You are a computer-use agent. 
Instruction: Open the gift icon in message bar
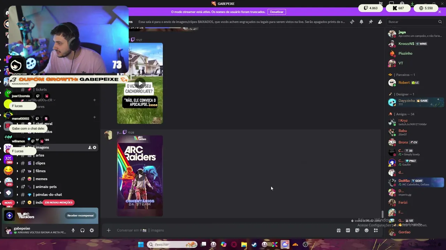(338, 230)
